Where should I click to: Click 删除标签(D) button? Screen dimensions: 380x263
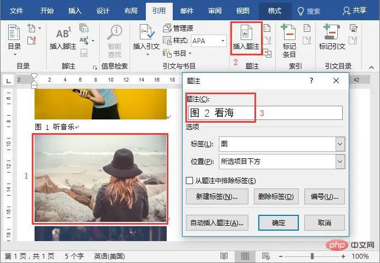pyautogui.click(x=276, y=196)
